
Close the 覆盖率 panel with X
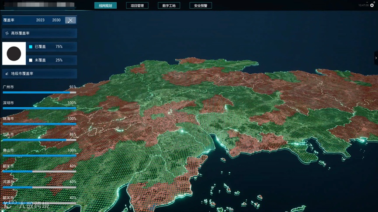(70, 20)
